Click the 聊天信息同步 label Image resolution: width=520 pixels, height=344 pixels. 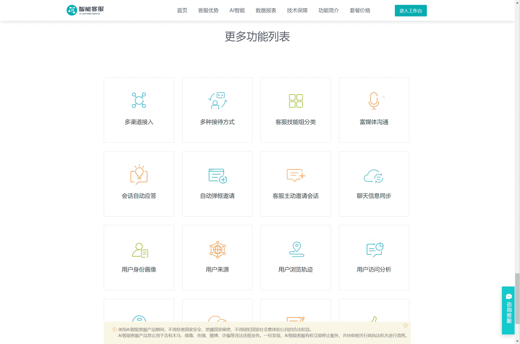(374, 196)
